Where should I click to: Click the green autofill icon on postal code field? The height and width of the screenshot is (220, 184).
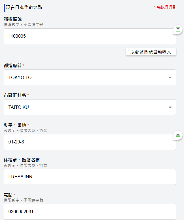click(178, 29)
